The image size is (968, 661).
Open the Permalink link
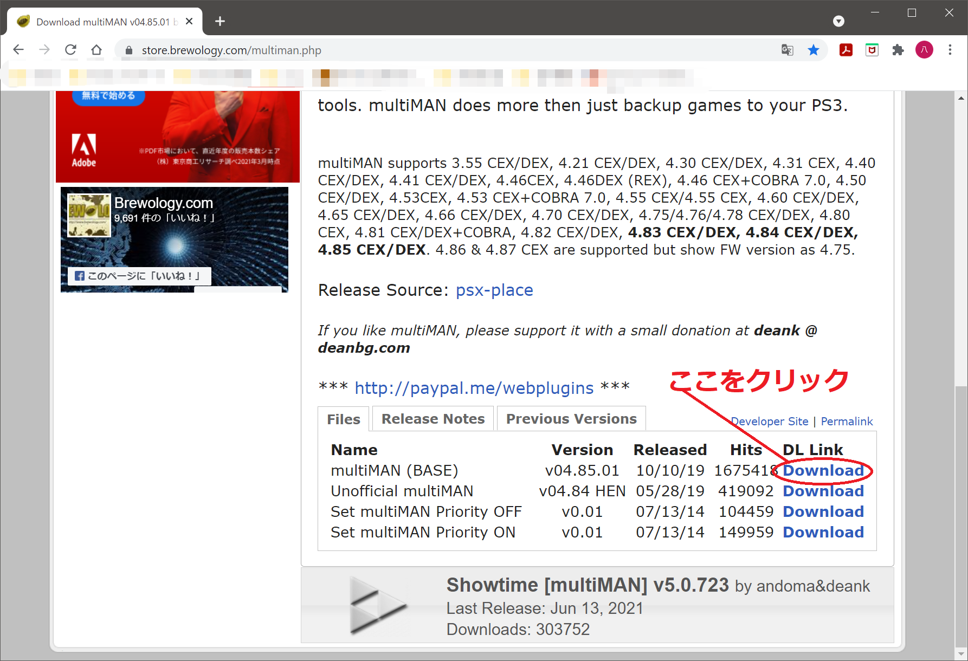coord(847,422)
